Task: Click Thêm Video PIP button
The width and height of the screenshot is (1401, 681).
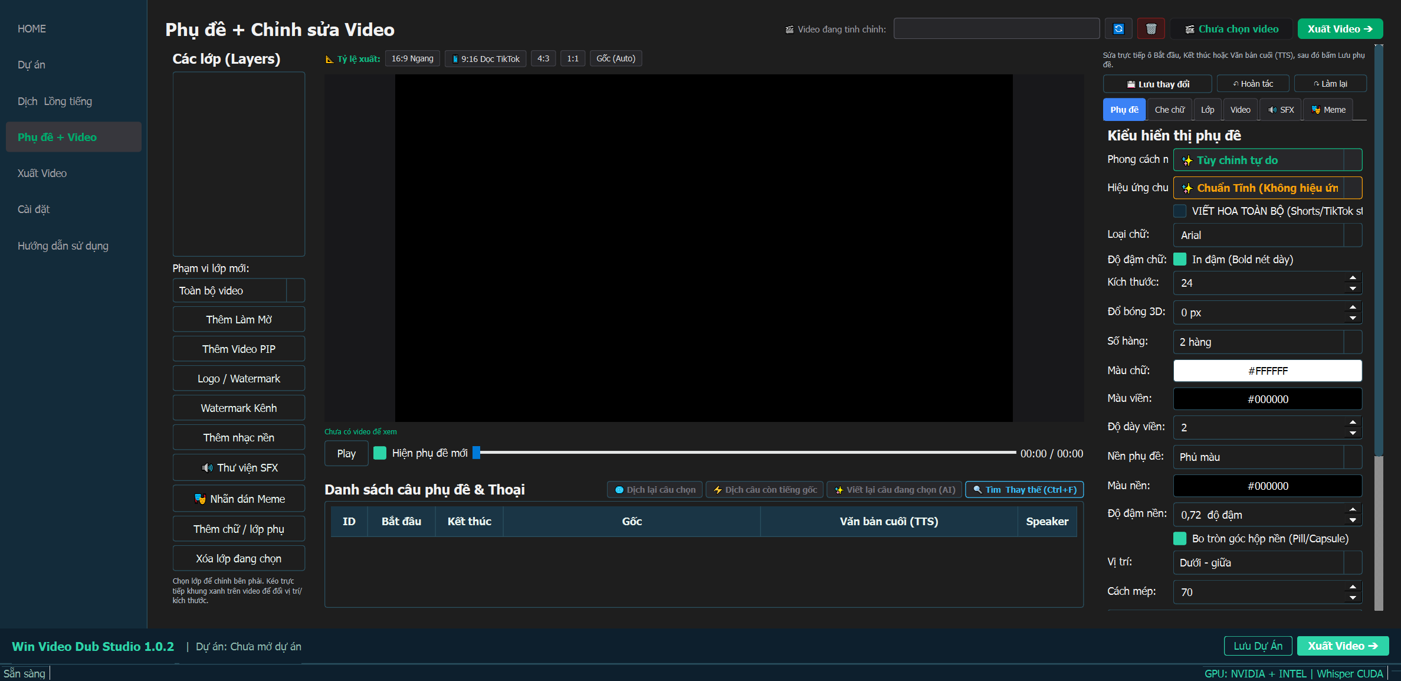Action: (238, 349)
